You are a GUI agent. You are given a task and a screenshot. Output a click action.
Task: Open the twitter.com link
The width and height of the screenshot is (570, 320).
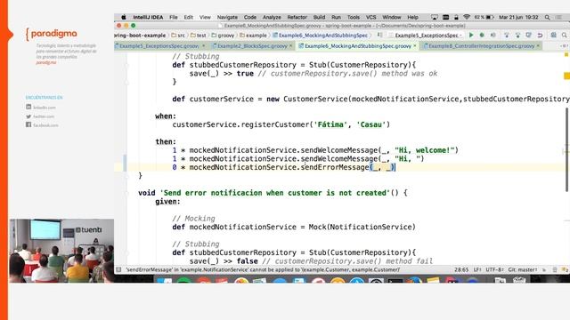[x=44, y=116]
